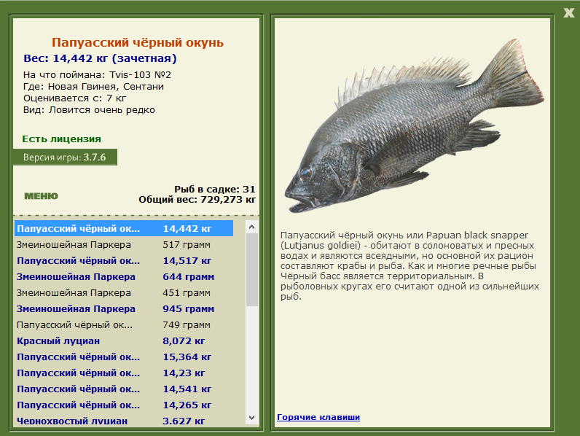Click the Есть лицензия text
The image size is (580, 436).
[x=61, y=139]
